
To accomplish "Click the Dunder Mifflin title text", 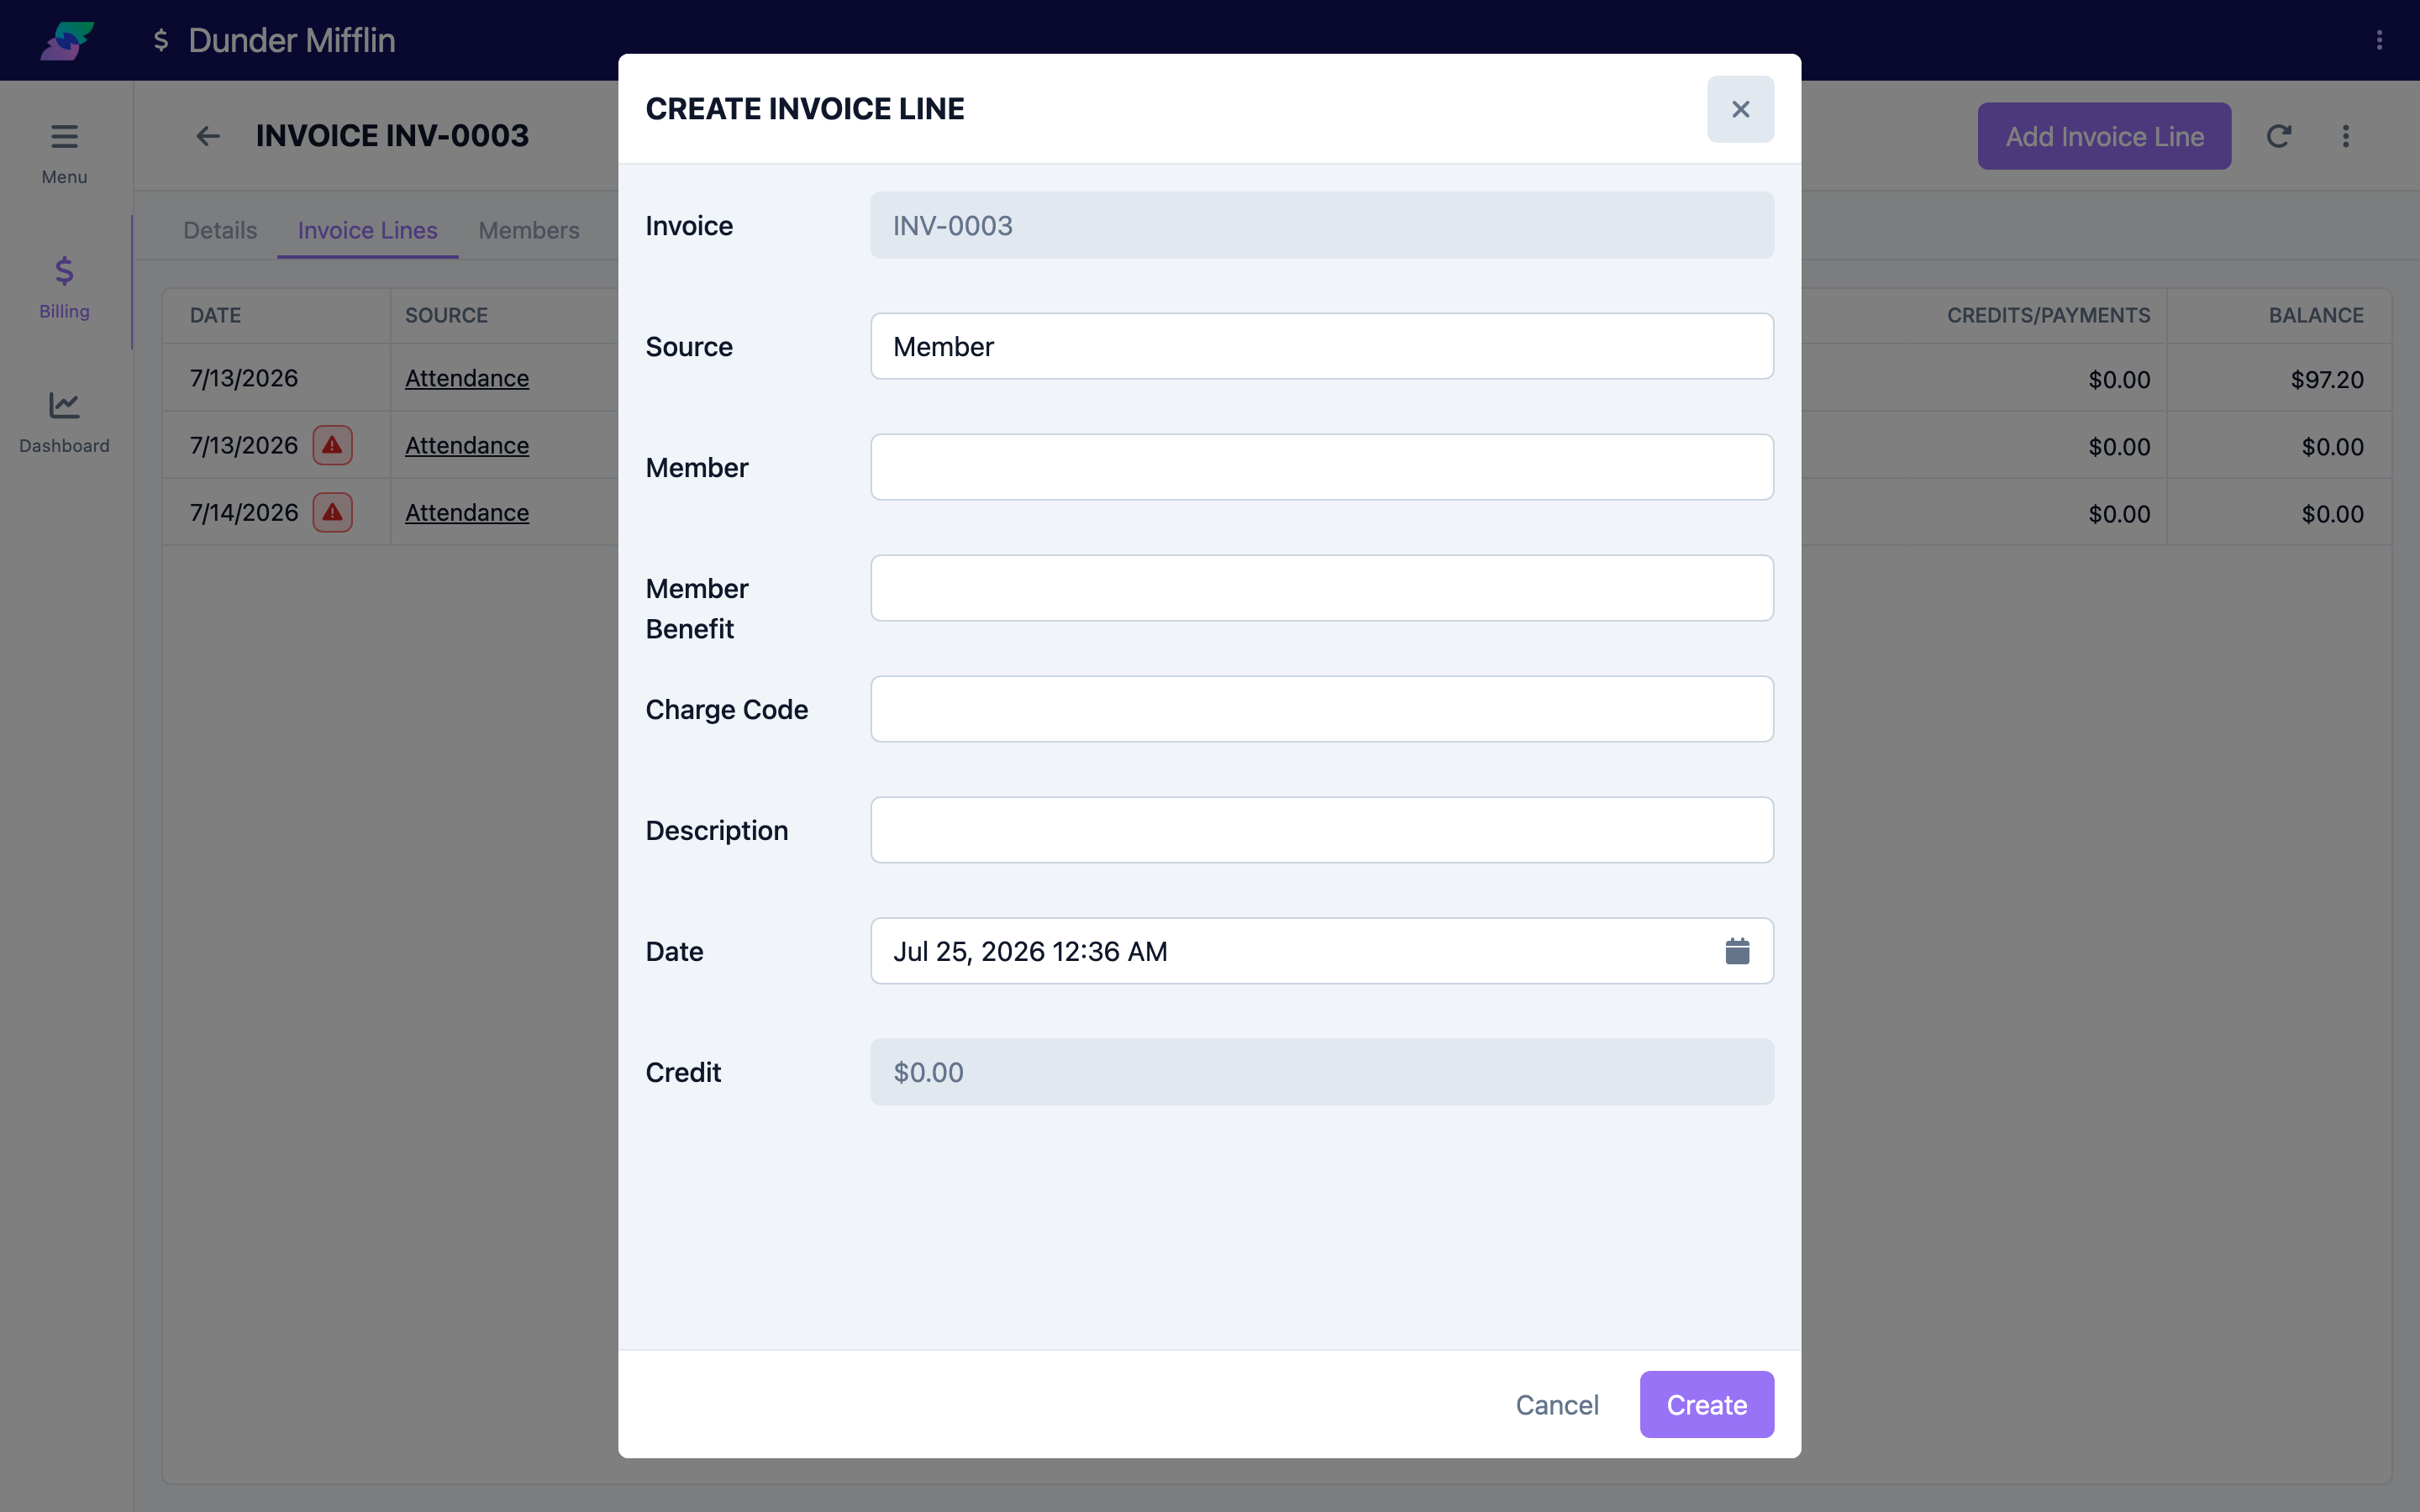I will point(291,40).
